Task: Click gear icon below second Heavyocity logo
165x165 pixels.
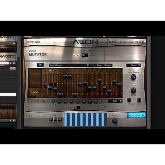Action: 14,63
